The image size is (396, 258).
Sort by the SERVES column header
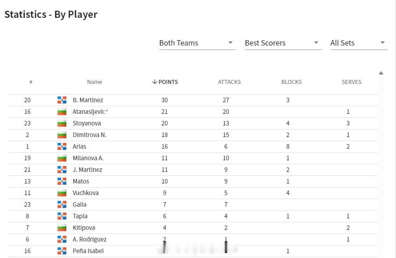tap(351, 82)
